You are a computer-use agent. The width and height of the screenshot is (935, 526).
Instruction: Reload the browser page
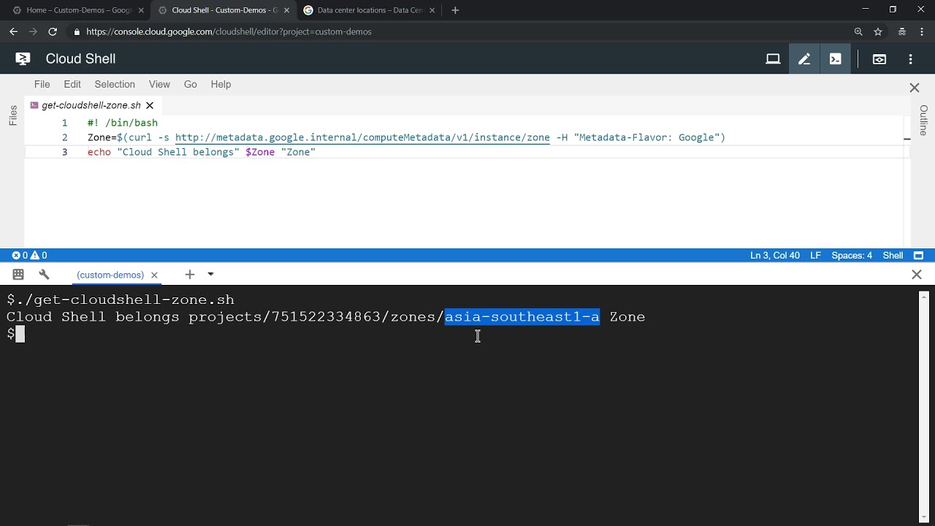[53, 31]
